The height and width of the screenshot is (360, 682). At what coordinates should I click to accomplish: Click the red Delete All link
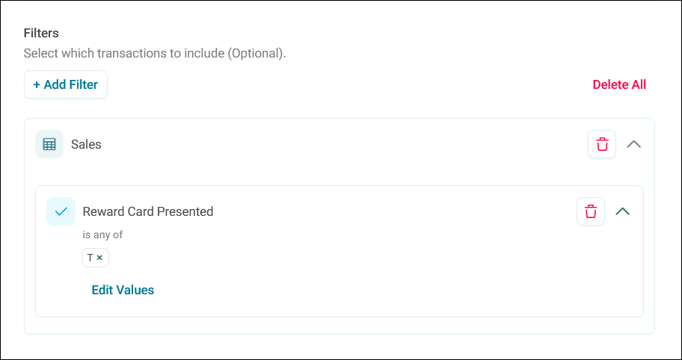pyautogui.click(x=619, y=84)
